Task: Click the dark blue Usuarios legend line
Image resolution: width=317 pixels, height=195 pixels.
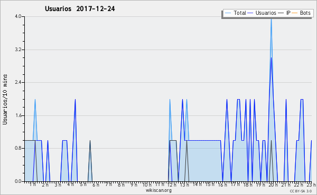Action: point(250,13)
